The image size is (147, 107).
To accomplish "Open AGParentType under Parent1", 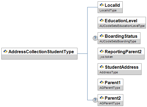I will (110, 88).
